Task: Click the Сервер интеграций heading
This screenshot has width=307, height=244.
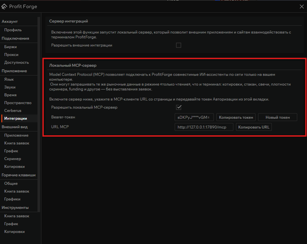Action: [68, 21]
